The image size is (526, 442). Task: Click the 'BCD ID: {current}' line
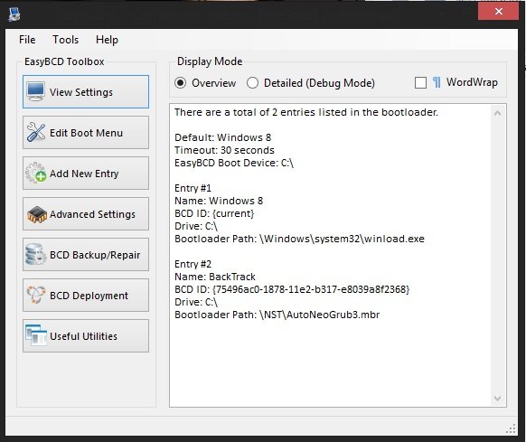[214, 213]
